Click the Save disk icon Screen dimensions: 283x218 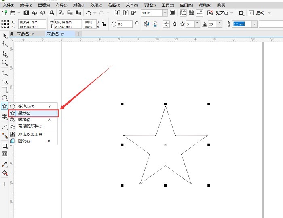pos(26,13)
